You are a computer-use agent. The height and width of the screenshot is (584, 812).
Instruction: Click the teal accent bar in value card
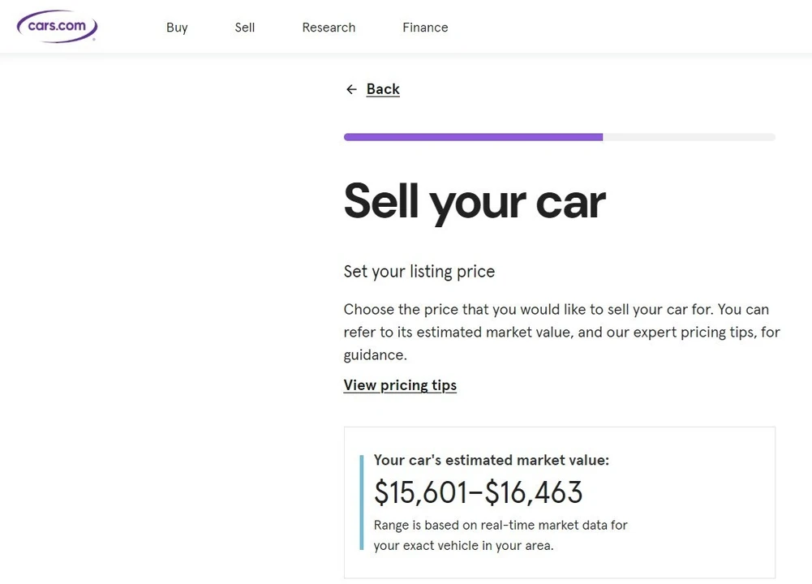(x=362, y=502)
